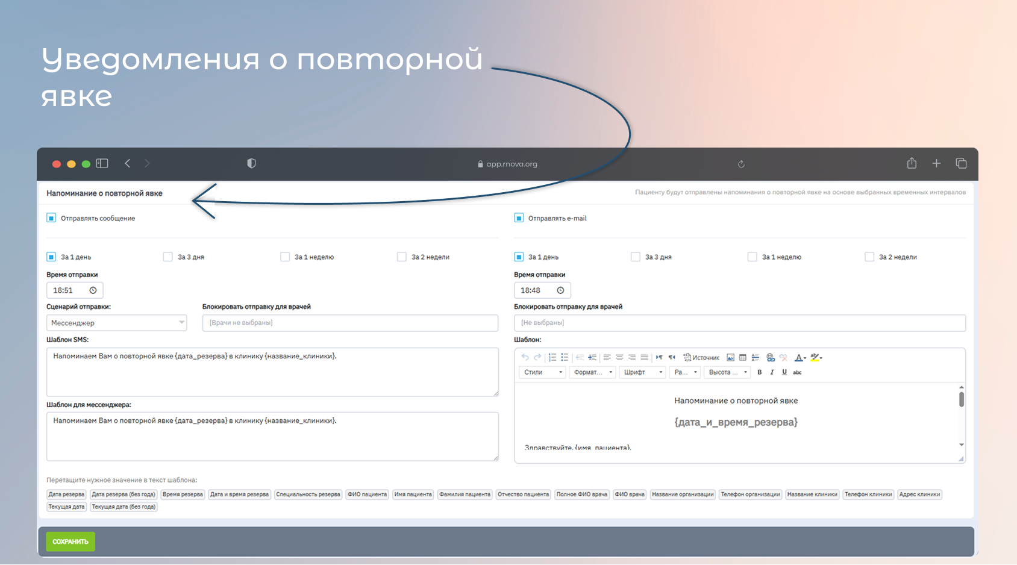Click the browser reload icon
Viewport: 1017px width, 565px height.
741,164
